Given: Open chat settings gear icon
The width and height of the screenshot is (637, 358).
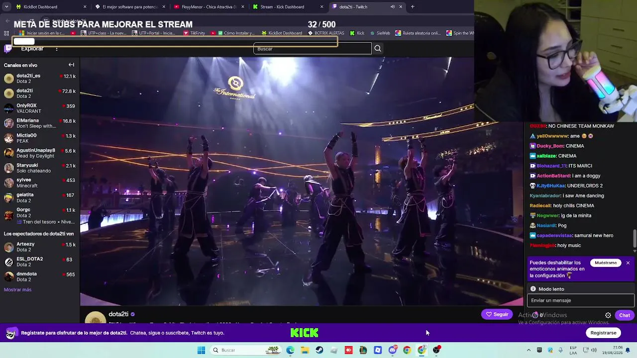Looking at the screenshot, I should coord(608,315).
